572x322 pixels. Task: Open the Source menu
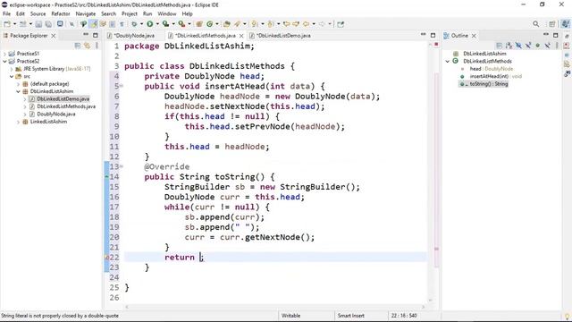(x=38, y=14)
